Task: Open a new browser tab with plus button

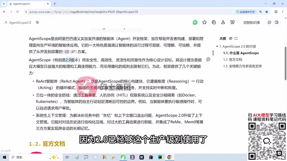Action: [55, 4]
